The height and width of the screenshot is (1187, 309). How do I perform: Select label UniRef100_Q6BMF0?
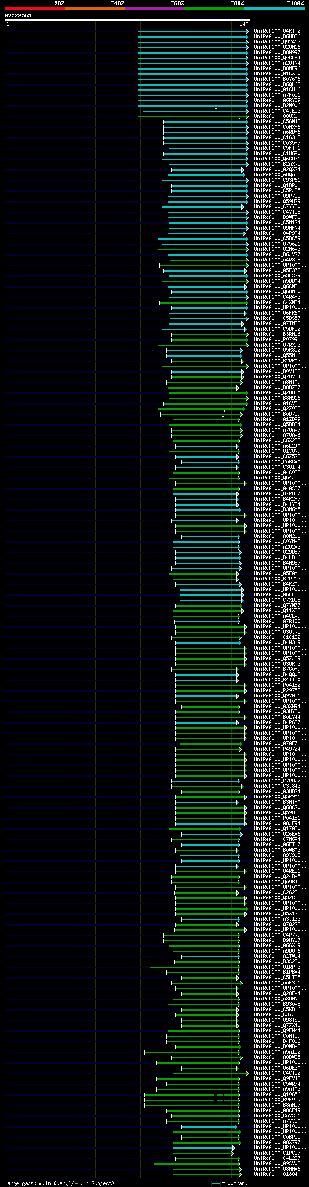point(277,291)
